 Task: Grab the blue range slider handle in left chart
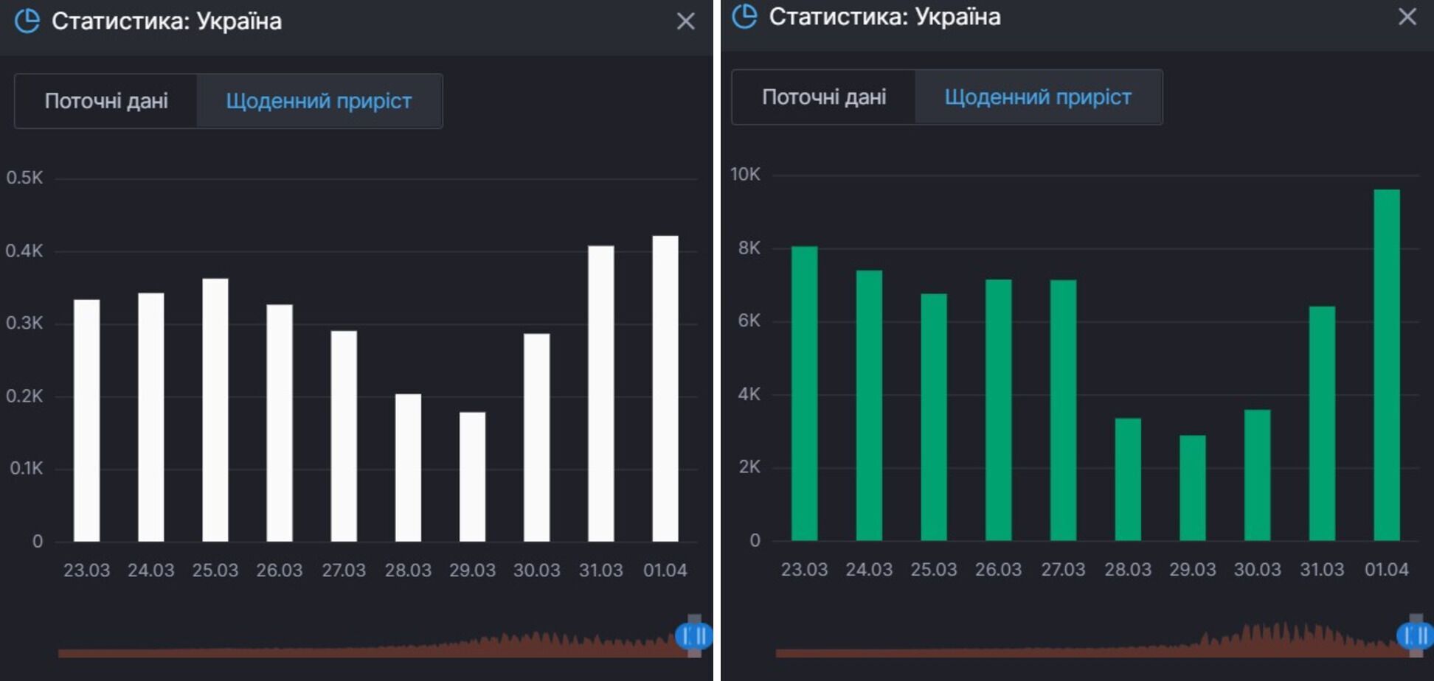694,635
